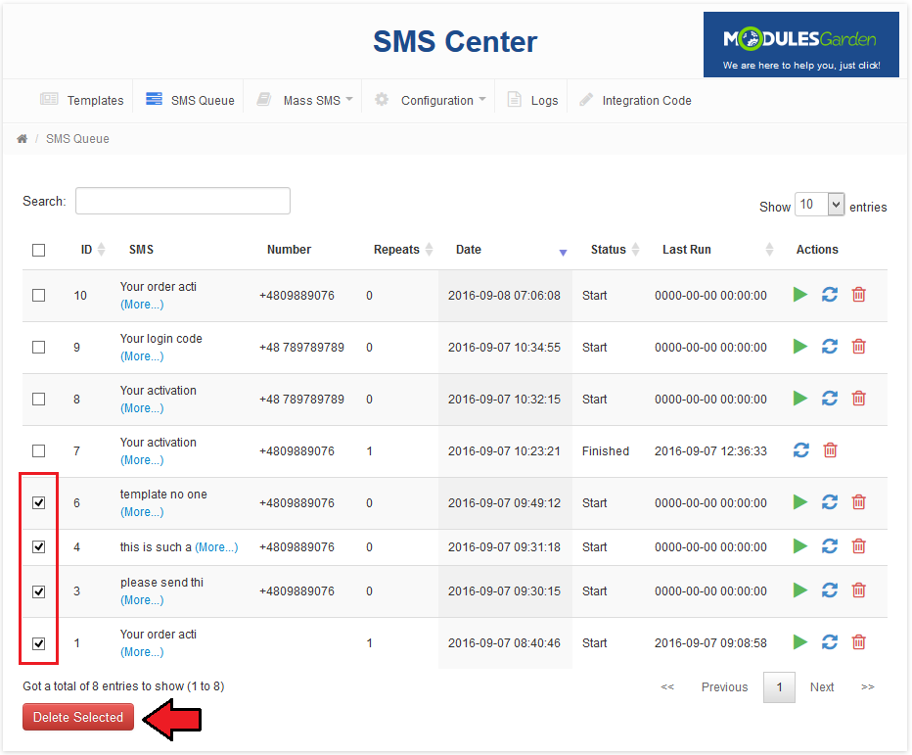The image size is (912, 755).
Task: Click SMS Queue breadcrumb text
Action: [x=77, y=138]
